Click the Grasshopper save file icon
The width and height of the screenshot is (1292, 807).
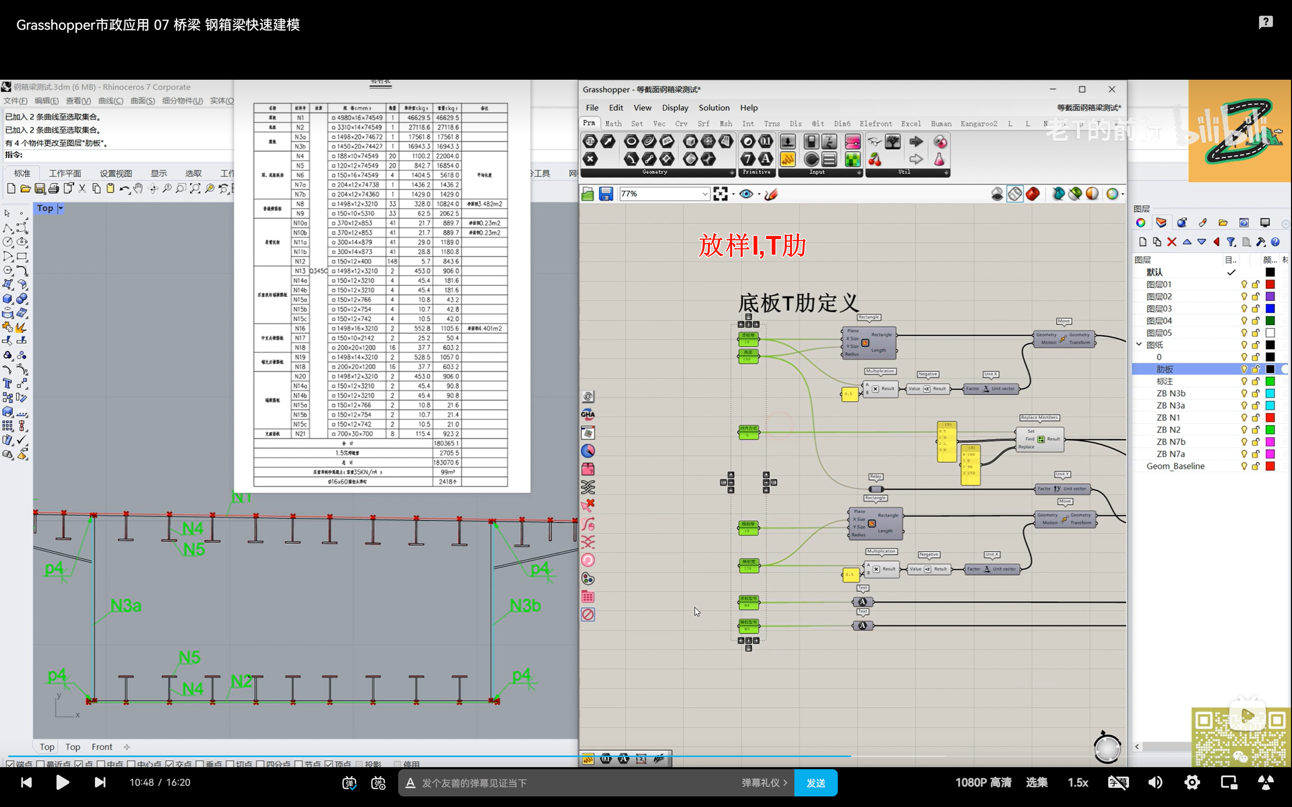tap(606, 194)
